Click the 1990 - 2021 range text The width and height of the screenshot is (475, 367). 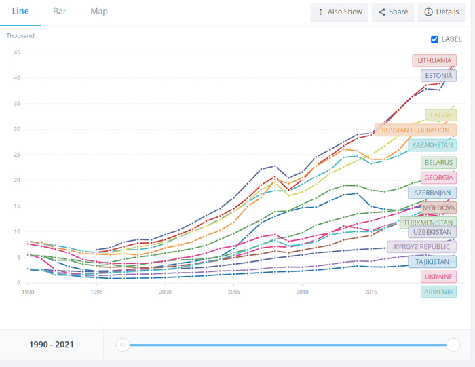[x=51, y=345]
